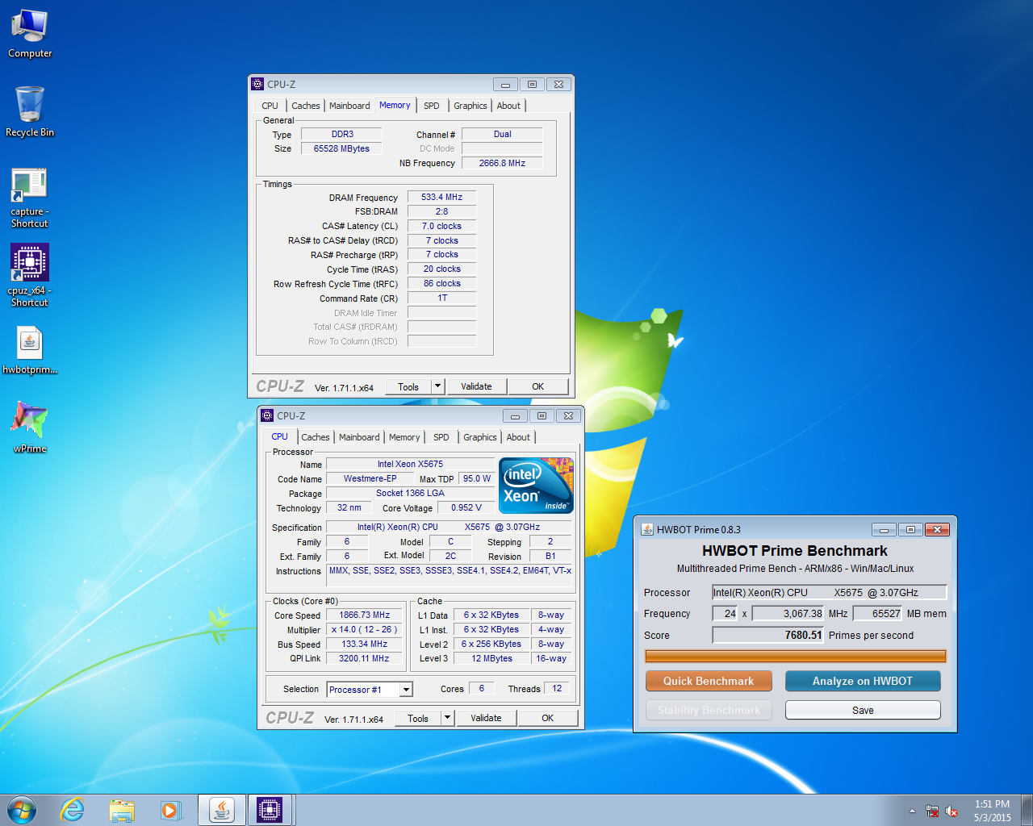This screenshot has height=826, width=1033.
Task: Click the muted volume tray icon
Action: click(x=951, y=811)
